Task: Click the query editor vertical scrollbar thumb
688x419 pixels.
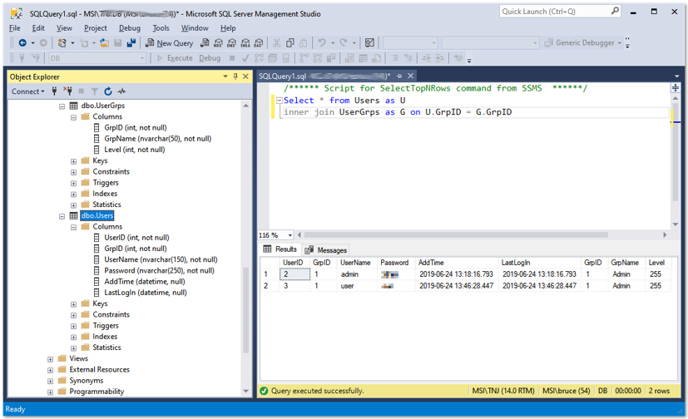Action: (x=675, y=151)
